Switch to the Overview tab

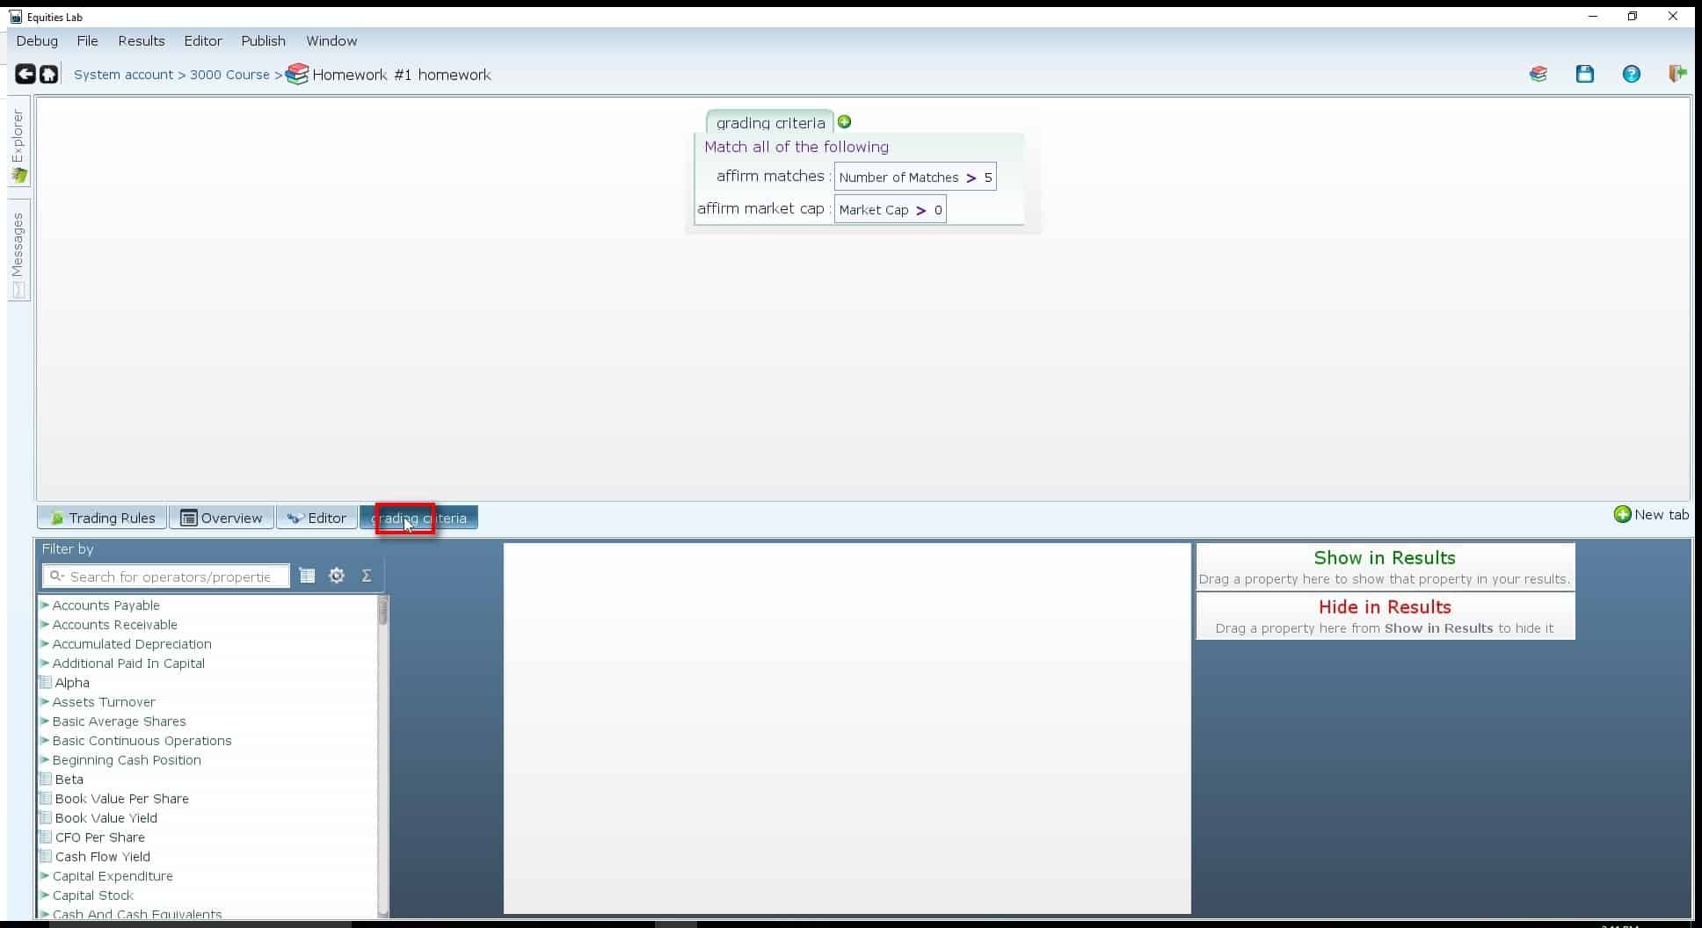pyautogui.click(x=222, y=518)
